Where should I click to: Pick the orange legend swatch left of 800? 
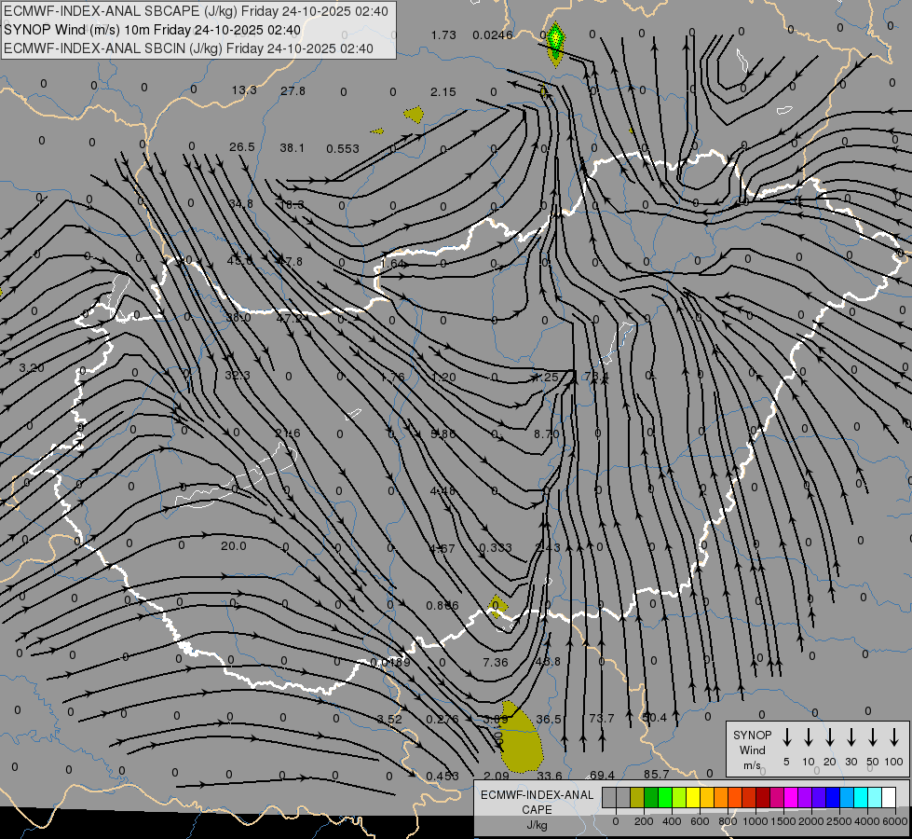tap(721, 798)
